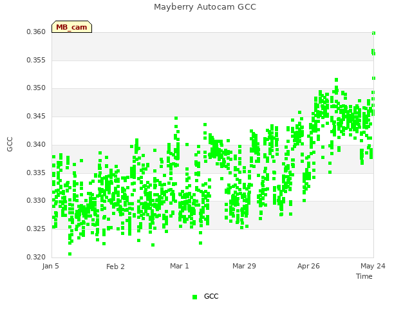Click the MB_cam label tag
The height and width of the screenshot is (309, 412).
click(x=71, y=27)
